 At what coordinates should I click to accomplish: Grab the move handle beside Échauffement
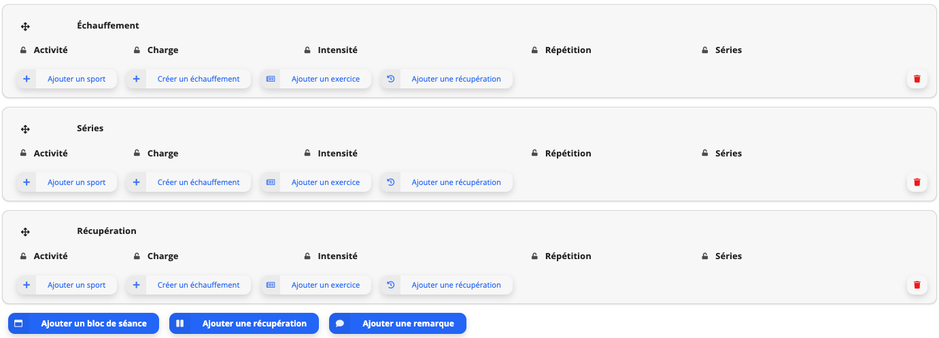(25, 27)
